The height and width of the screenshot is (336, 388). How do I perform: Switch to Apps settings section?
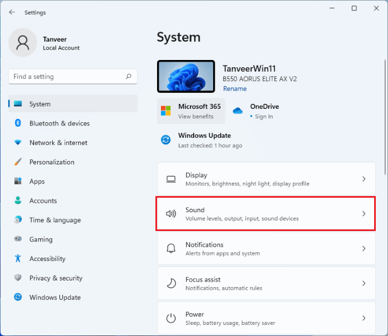(73, 181)
